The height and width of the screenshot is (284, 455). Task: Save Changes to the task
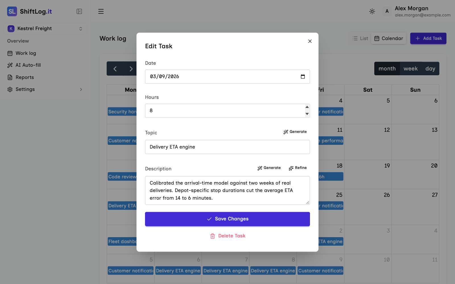point(227,219)
